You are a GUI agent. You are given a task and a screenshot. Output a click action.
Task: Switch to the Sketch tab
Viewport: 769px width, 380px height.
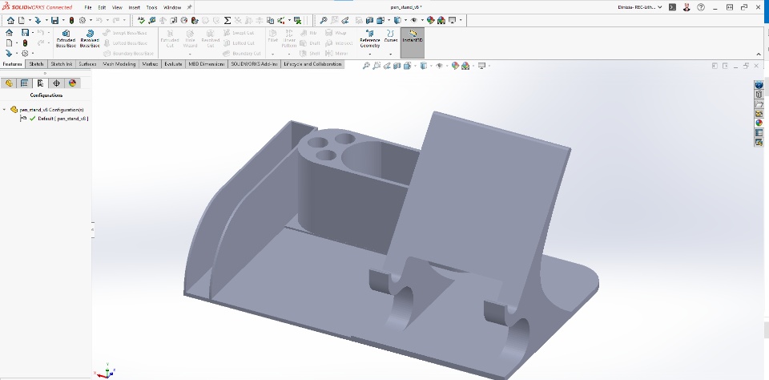tap(36, 64)
